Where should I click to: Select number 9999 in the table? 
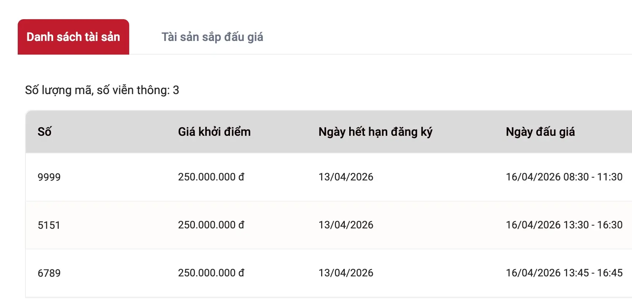pyautogui.click(x=49, y=177)
